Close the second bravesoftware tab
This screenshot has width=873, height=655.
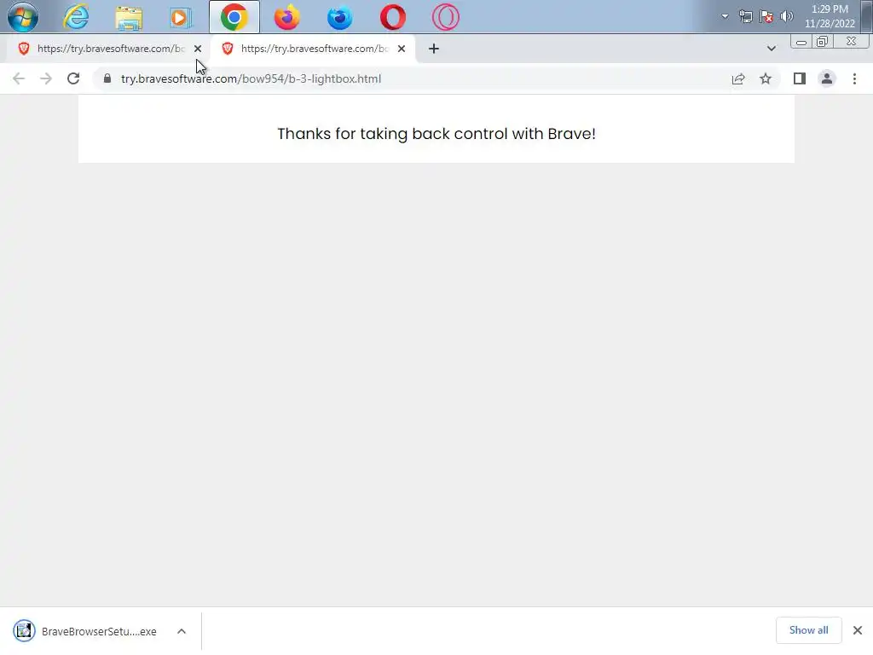click(x=402, y=49)
